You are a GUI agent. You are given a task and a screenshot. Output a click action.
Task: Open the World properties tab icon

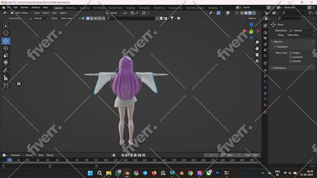[265, 56]
